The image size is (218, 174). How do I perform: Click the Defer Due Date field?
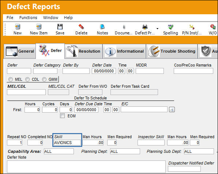tap(86, 110)
